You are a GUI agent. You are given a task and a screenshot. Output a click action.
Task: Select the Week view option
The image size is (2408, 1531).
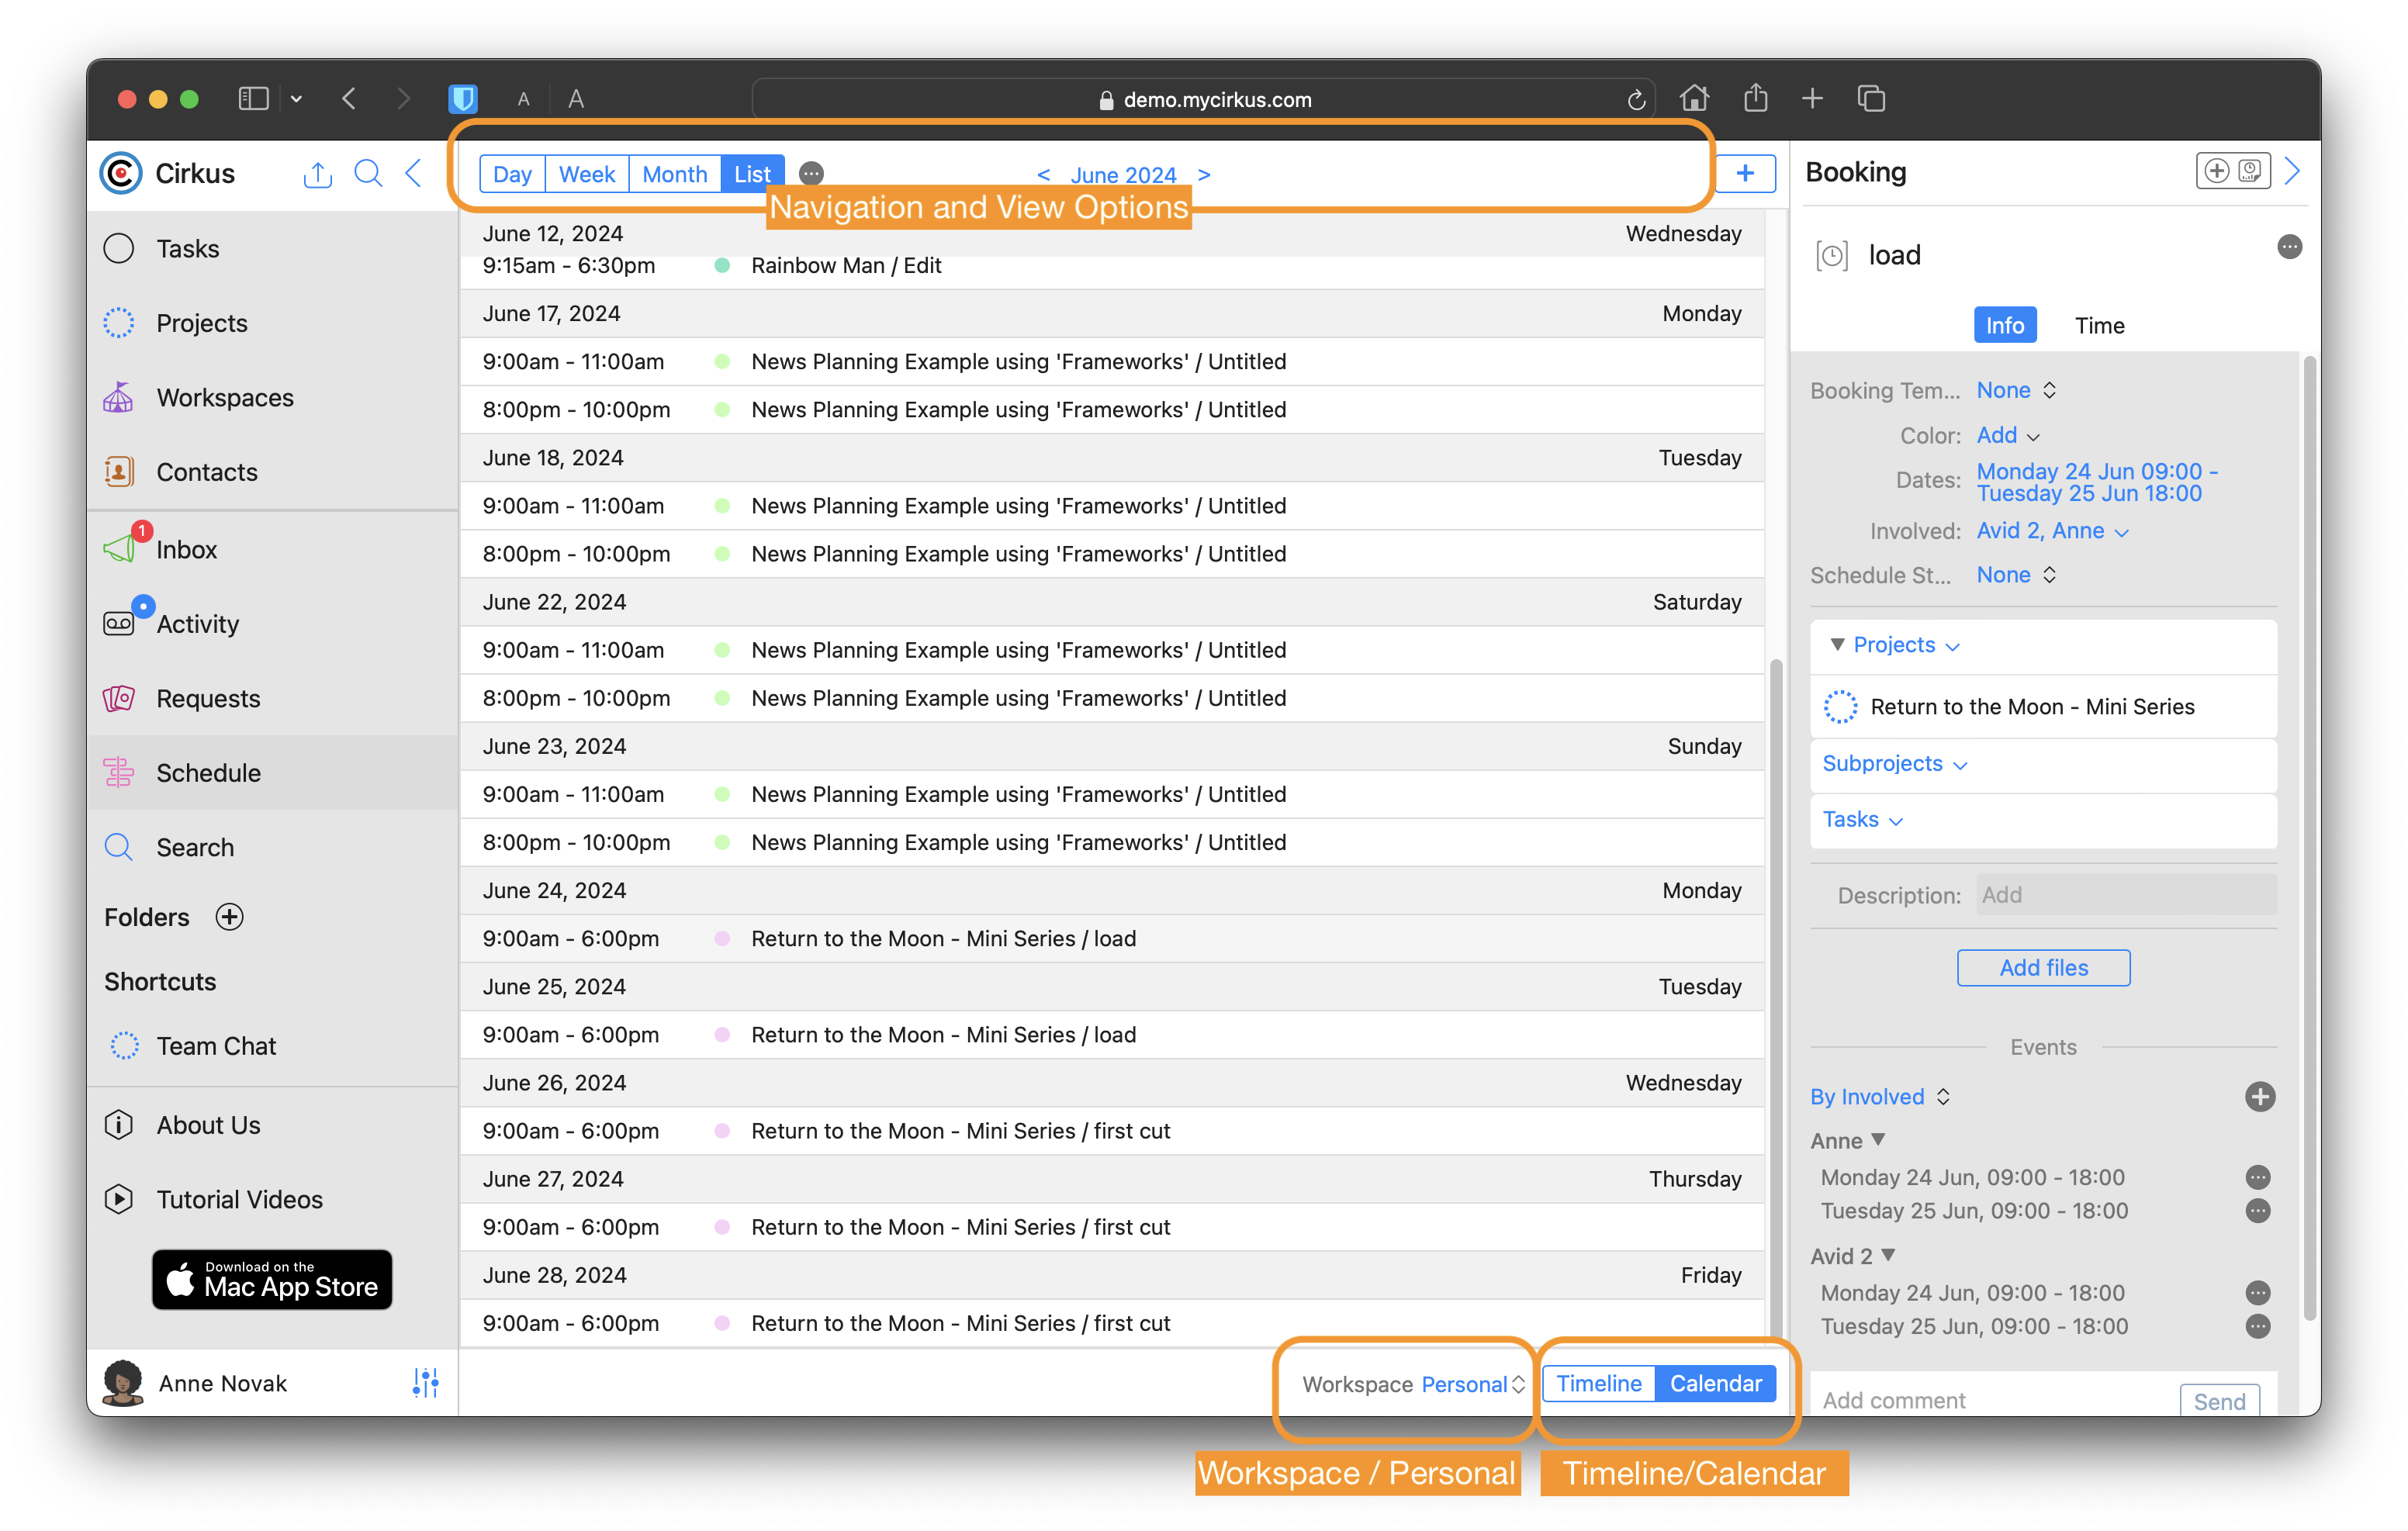point(586,174)
